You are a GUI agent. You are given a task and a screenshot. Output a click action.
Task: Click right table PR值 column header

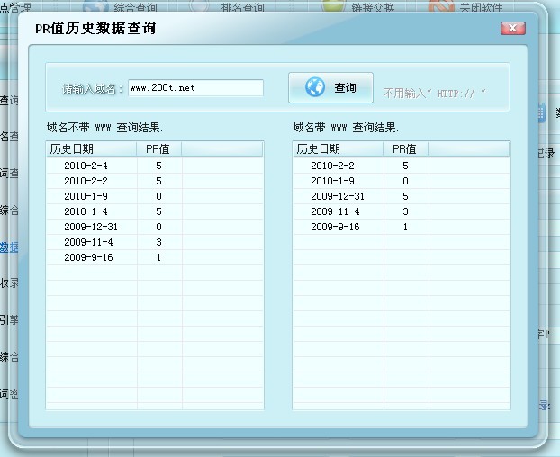click(x=405, y=148)
